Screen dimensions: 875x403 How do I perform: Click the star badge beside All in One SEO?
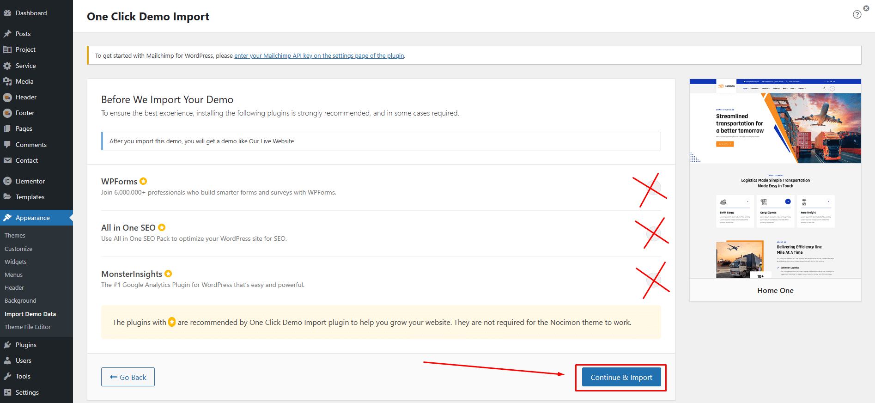[x=162, y=227]
